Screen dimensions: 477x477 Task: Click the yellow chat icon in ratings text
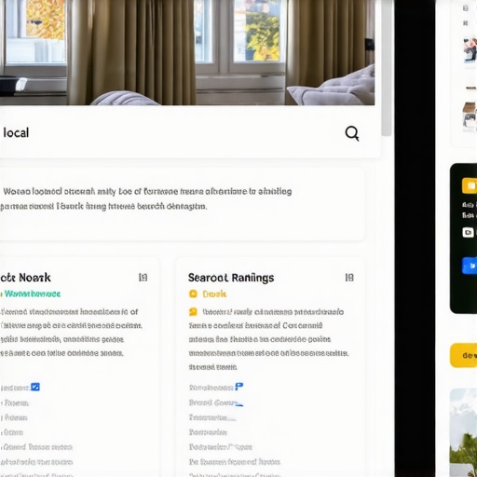pyautogui.click(x=193, y=311)
